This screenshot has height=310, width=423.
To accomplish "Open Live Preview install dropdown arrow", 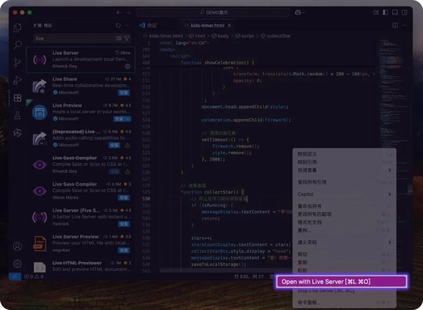I will (x=128, y=119).
